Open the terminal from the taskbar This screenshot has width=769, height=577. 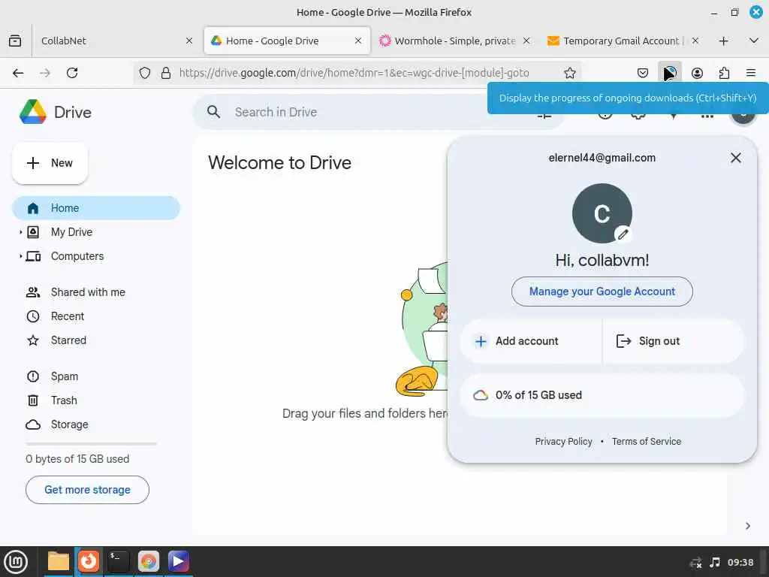[118, 561]
